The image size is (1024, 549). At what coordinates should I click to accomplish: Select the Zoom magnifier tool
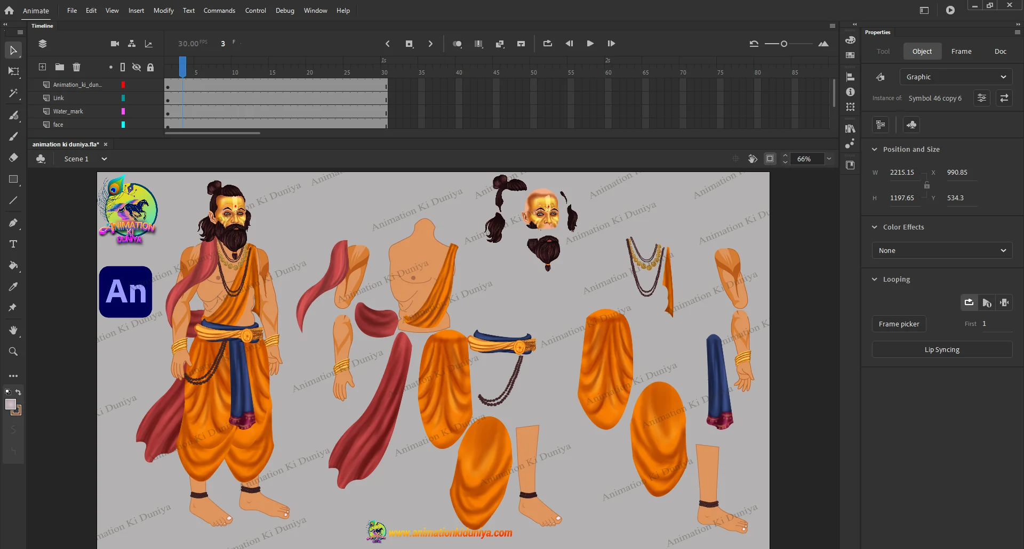(x=14, y=351)
